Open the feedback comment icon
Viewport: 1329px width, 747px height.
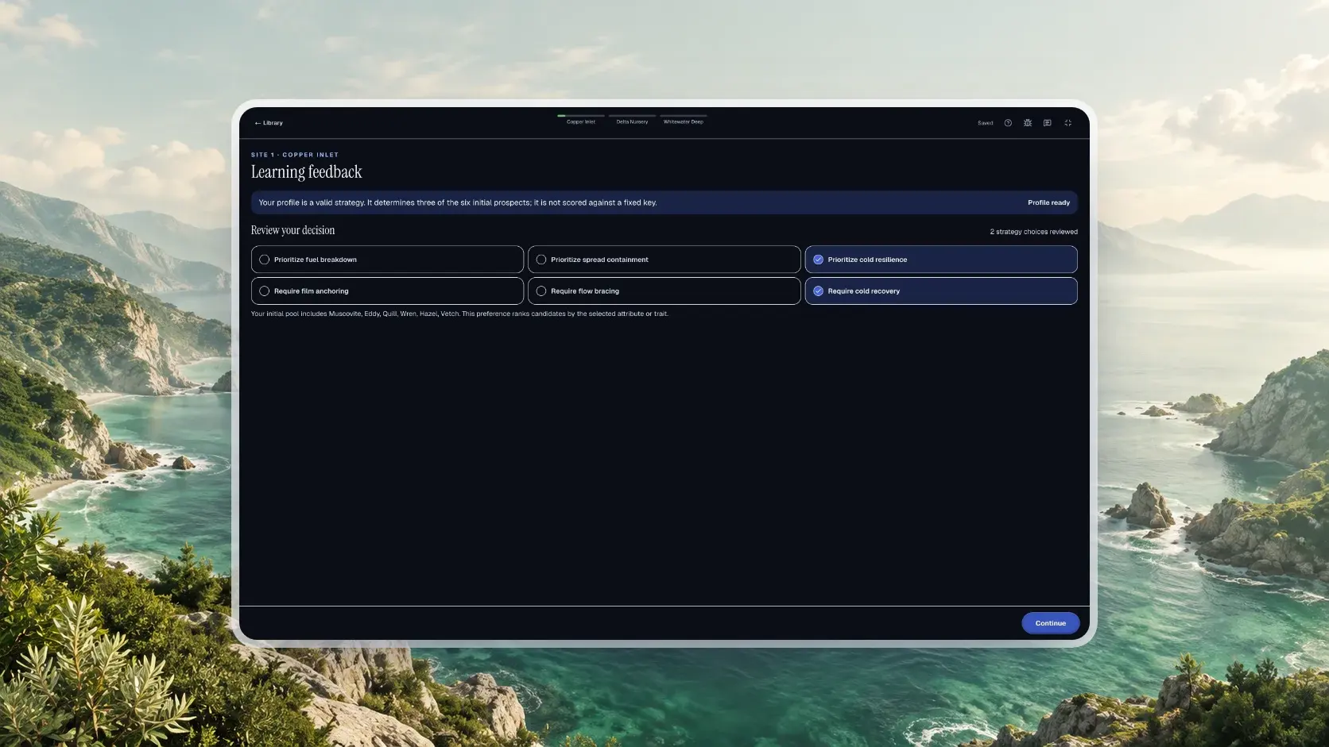1048,123
